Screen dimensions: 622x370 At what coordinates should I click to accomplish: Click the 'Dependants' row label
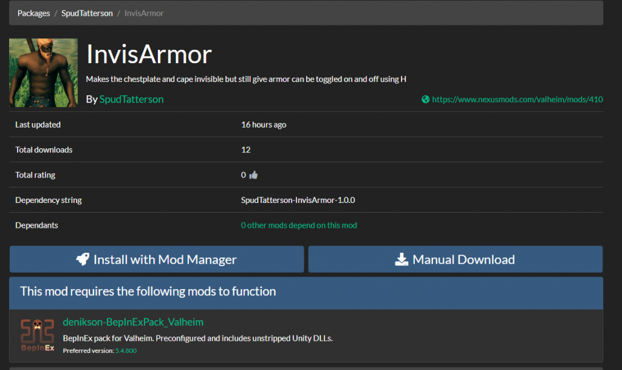click(x=36, y=225)
